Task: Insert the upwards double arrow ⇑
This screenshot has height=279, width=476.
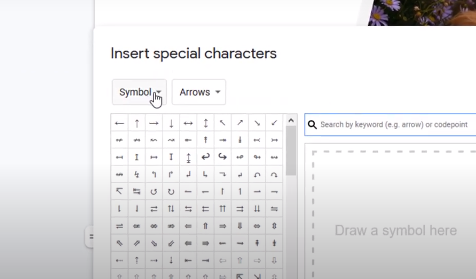Action: click(x=205, y=226)
